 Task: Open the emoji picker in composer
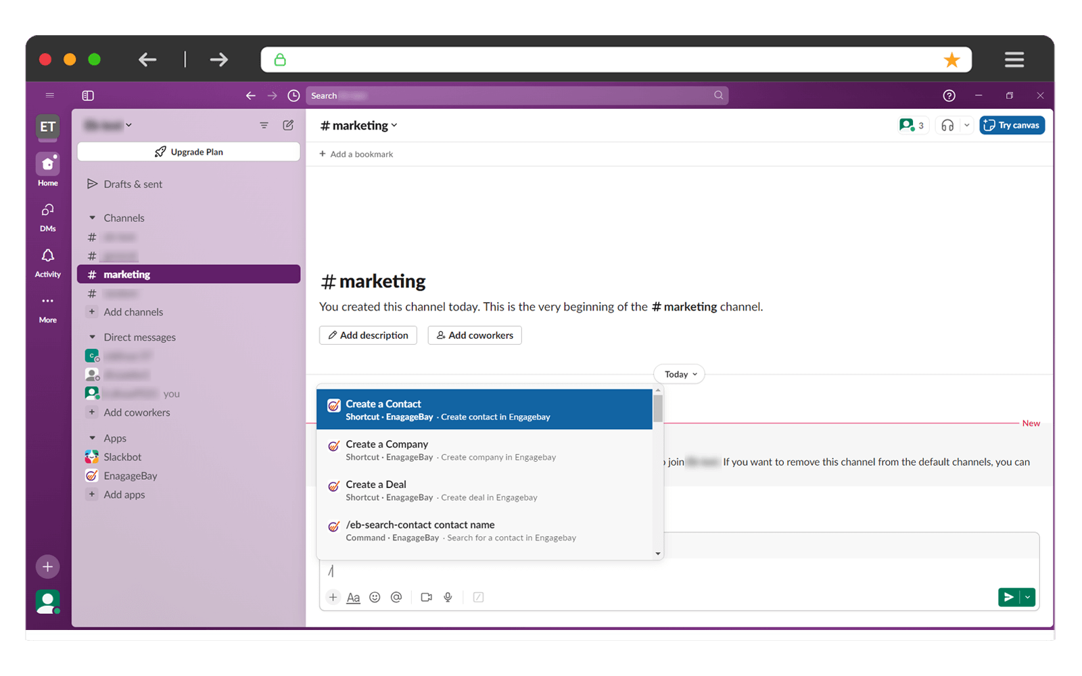(375, 597)
